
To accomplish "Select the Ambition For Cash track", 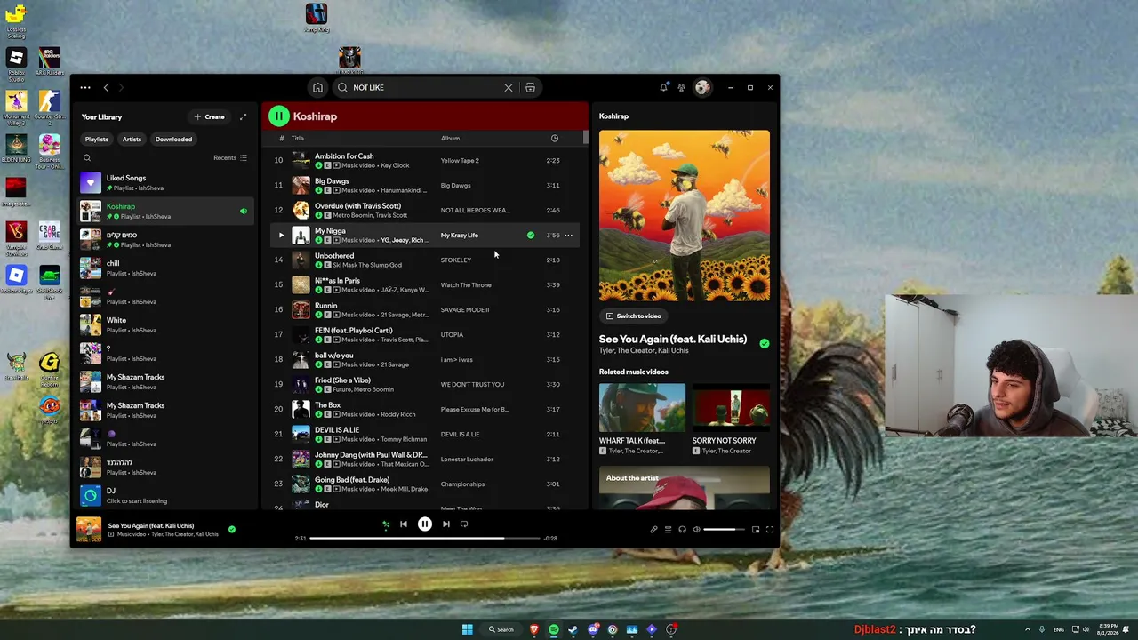I will coord(425,161).
